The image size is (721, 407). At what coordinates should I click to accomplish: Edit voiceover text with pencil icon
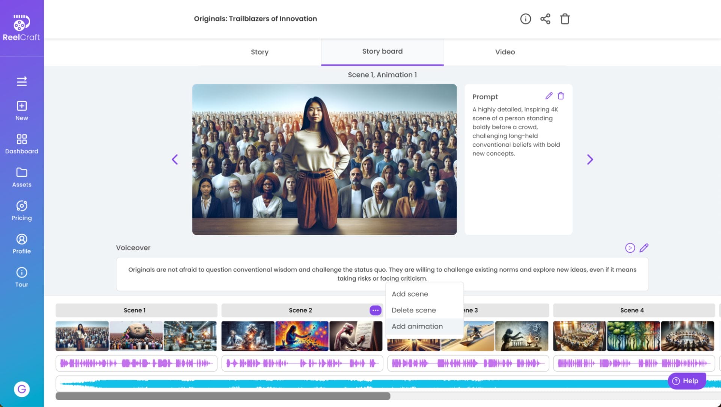(644, 248)
